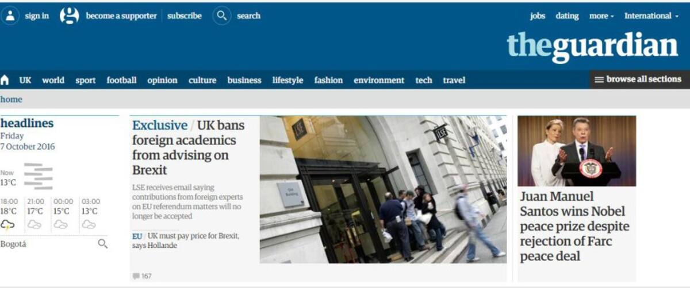
Task: Go home using the house icon
Action: (5, 80)
